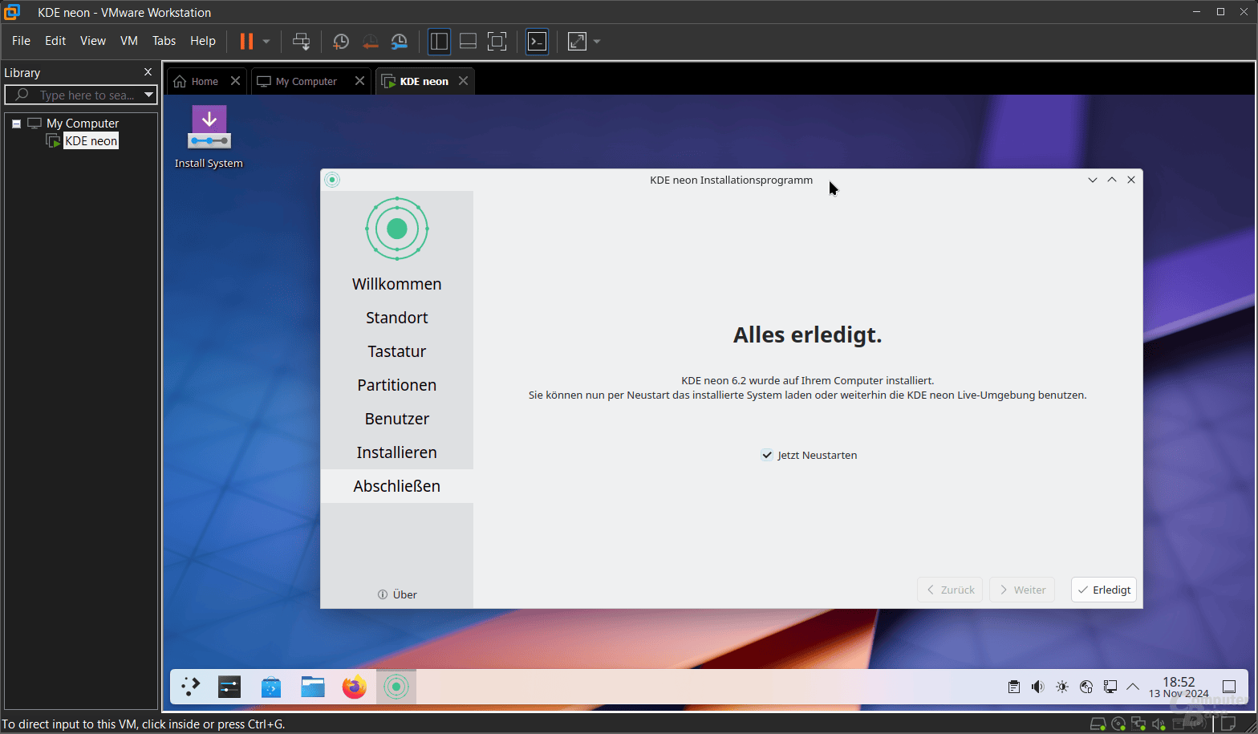
Task: Open the network tray icon
Action: [1110, 687]
